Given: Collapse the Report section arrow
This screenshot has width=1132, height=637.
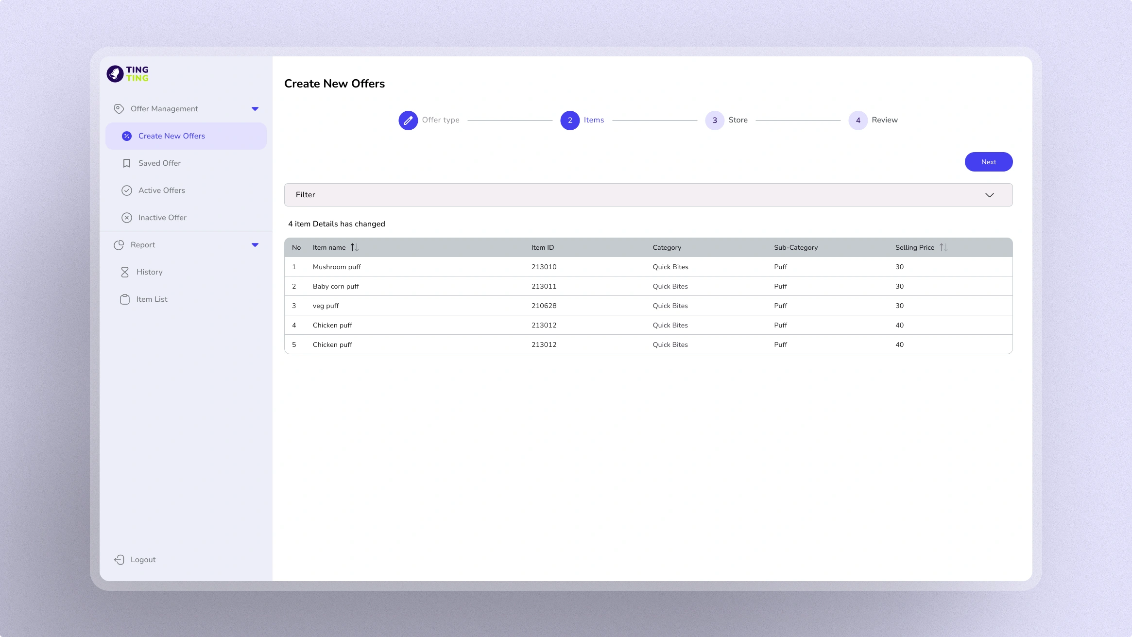Looking at the screenshot, I should pos(255,245).
